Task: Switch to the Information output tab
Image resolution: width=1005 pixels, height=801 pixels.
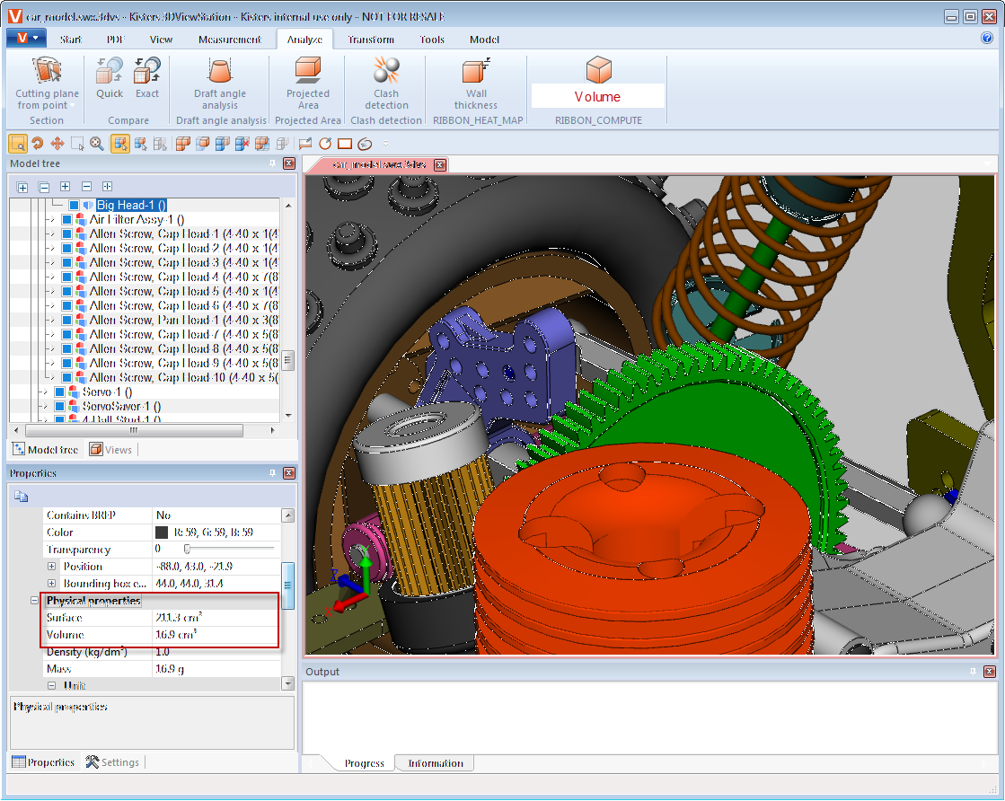Action: [436, 763]
